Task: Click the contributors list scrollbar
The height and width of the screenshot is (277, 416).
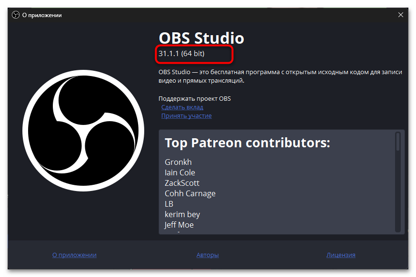Action: (x=398, y=143)
